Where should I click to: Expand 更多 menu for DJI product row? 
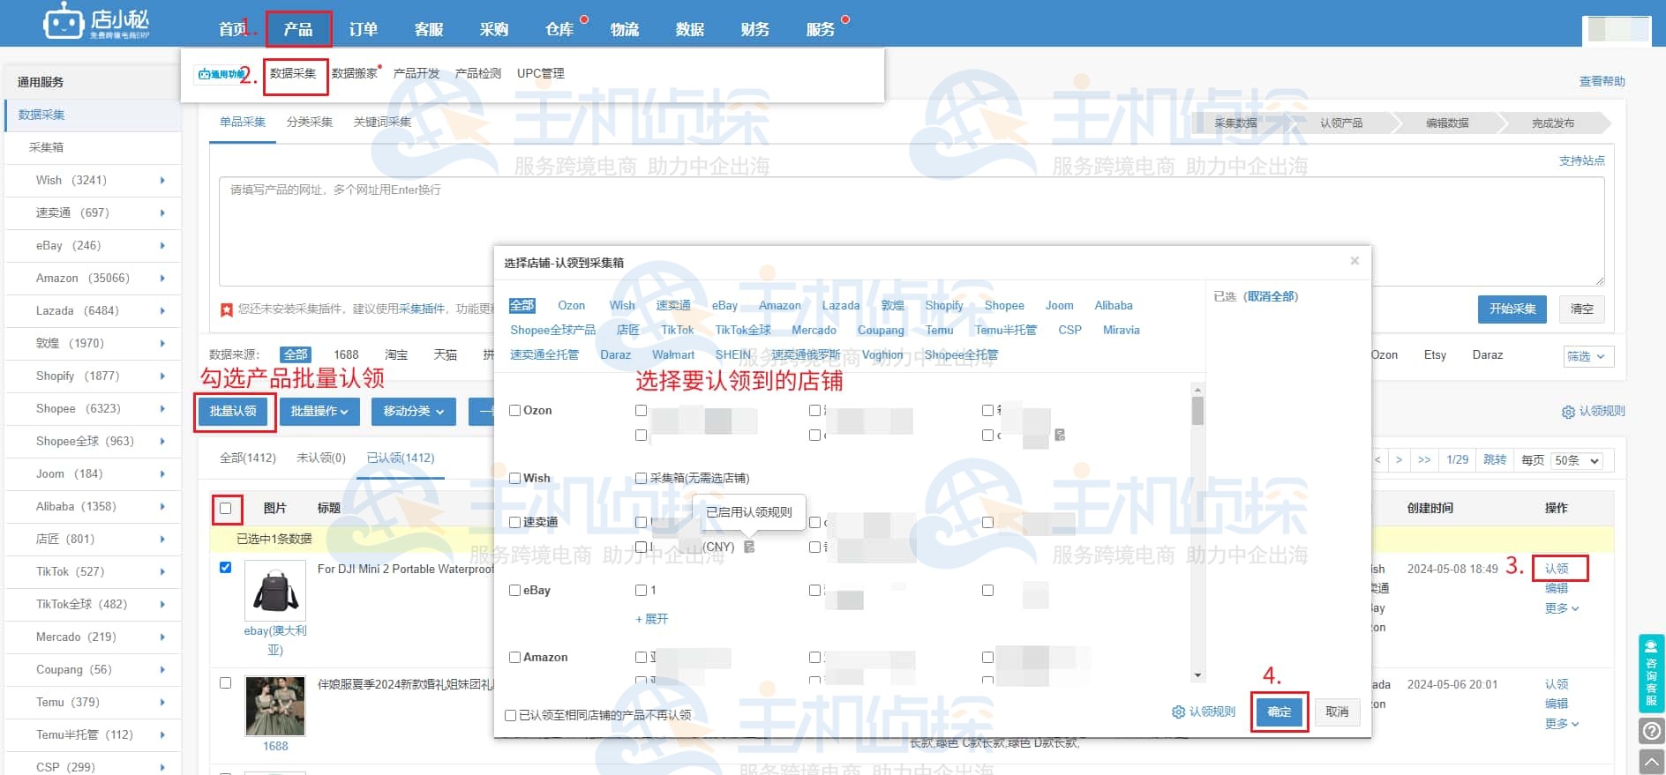tap(1562, 608)
